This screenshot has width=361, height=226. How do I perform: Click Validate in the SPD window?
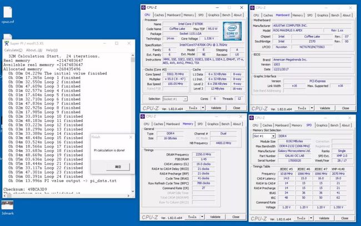tap(324, 218)
